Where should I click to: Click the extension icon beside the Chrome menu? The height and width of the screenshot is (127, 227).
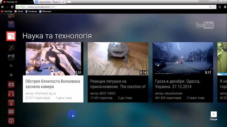[220, 7]
